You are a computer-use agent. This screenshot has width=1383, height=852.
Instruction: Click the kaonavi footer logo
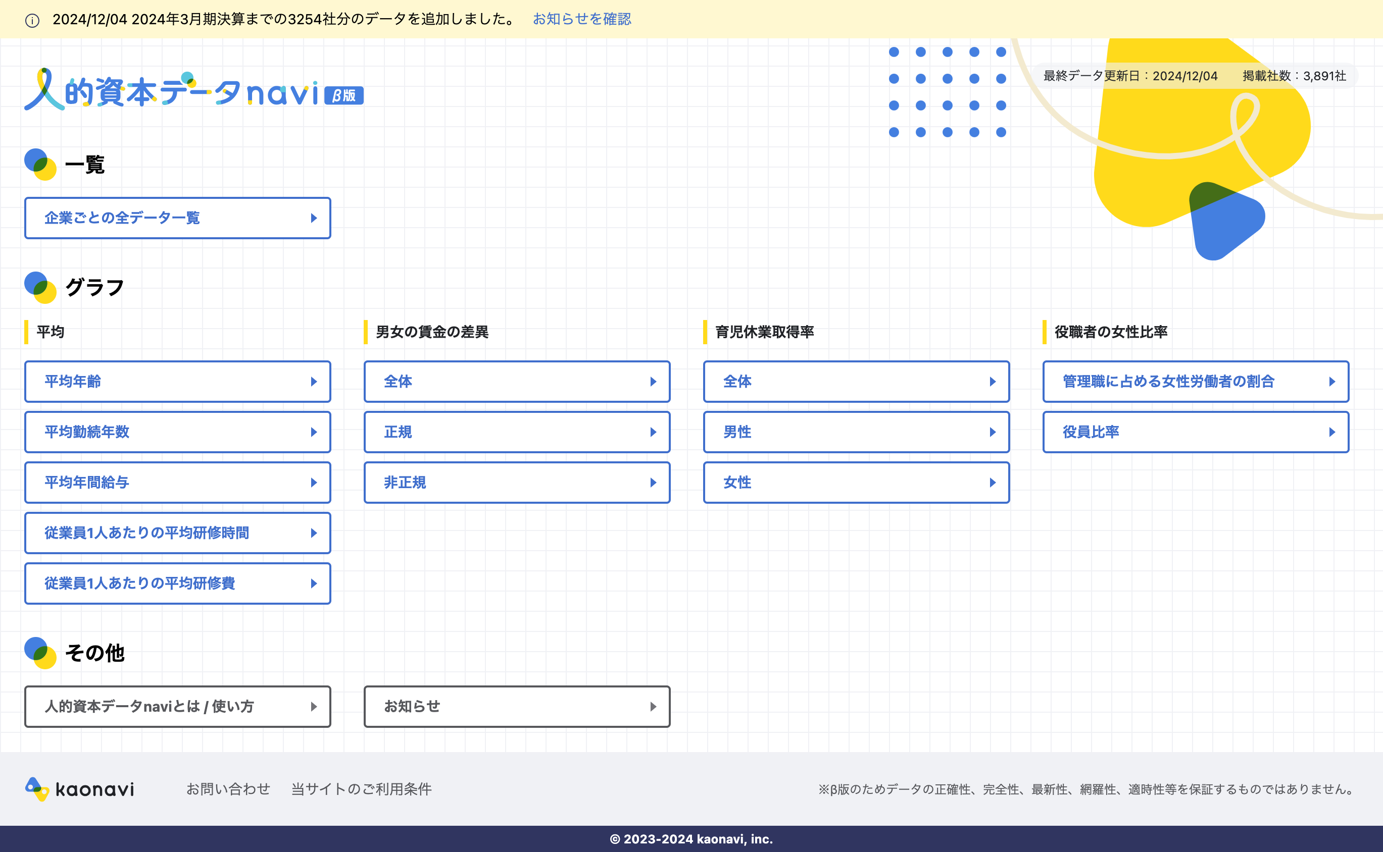click(x=79, y=789)
